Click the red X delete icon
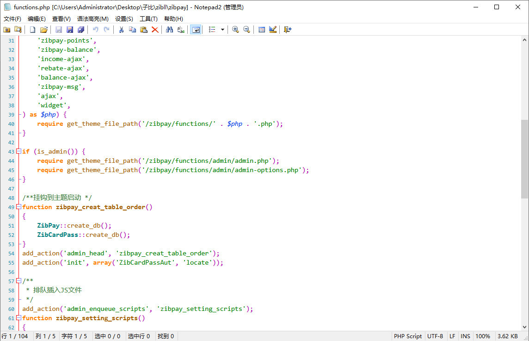Viewport: 529px width, 341px height. pos(155,30)
